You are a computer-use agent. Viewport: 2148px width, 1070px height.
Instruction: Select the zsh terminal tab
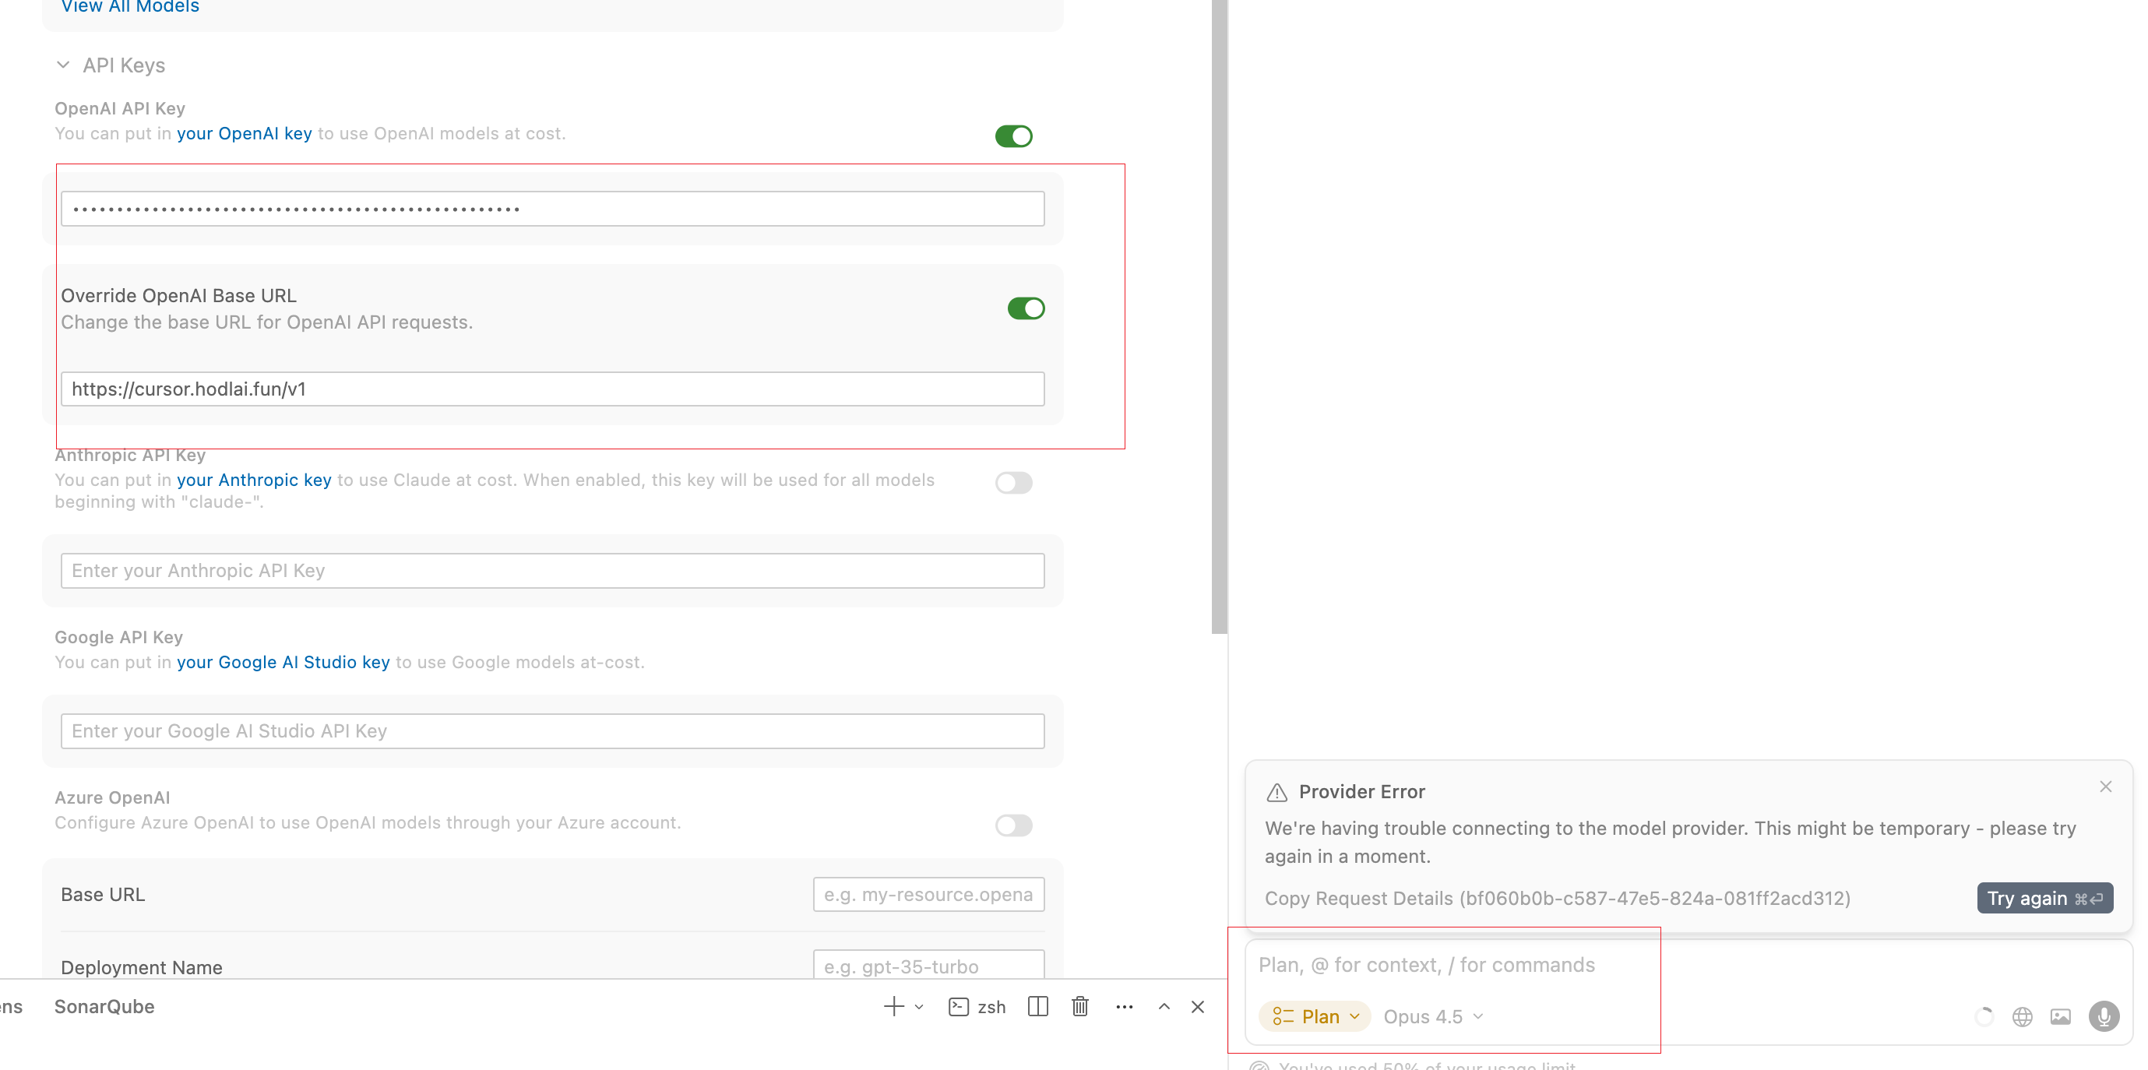977,1006
